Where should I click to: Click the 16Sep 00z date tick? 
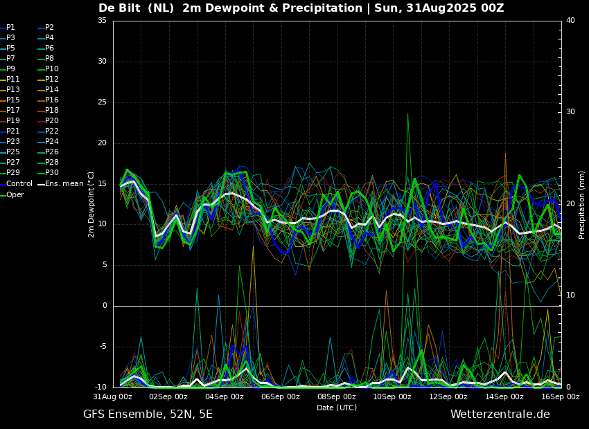pyautogui.click(x=560, y=396)
